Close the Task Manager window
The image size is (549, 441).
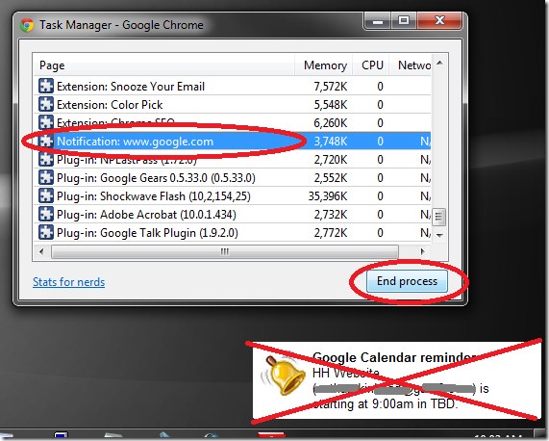coord(439,21)
